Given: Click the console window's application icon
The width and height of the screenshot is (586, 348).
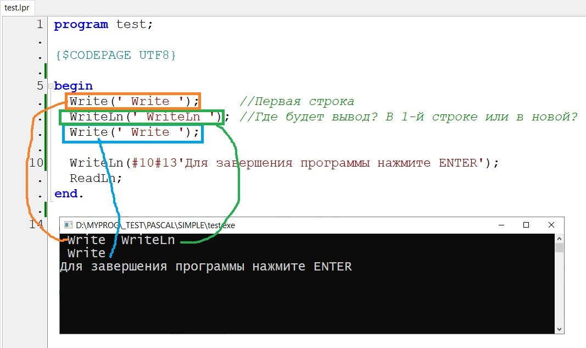Looking at the screenshot, I should [x=68, y=225].
